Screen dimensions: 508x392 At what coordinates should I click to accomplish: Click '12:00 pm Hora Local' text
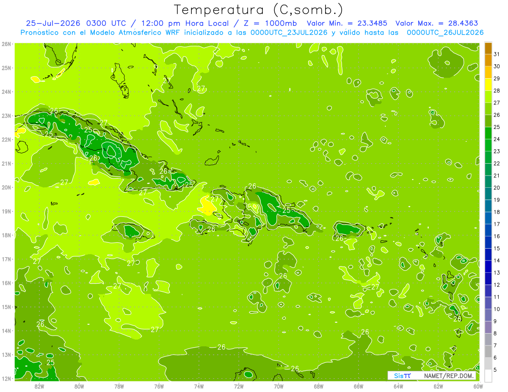[185, 23]
